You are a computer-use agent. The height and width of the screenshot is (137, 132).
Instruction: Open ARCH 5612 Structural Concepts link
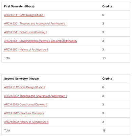point(24,113)
